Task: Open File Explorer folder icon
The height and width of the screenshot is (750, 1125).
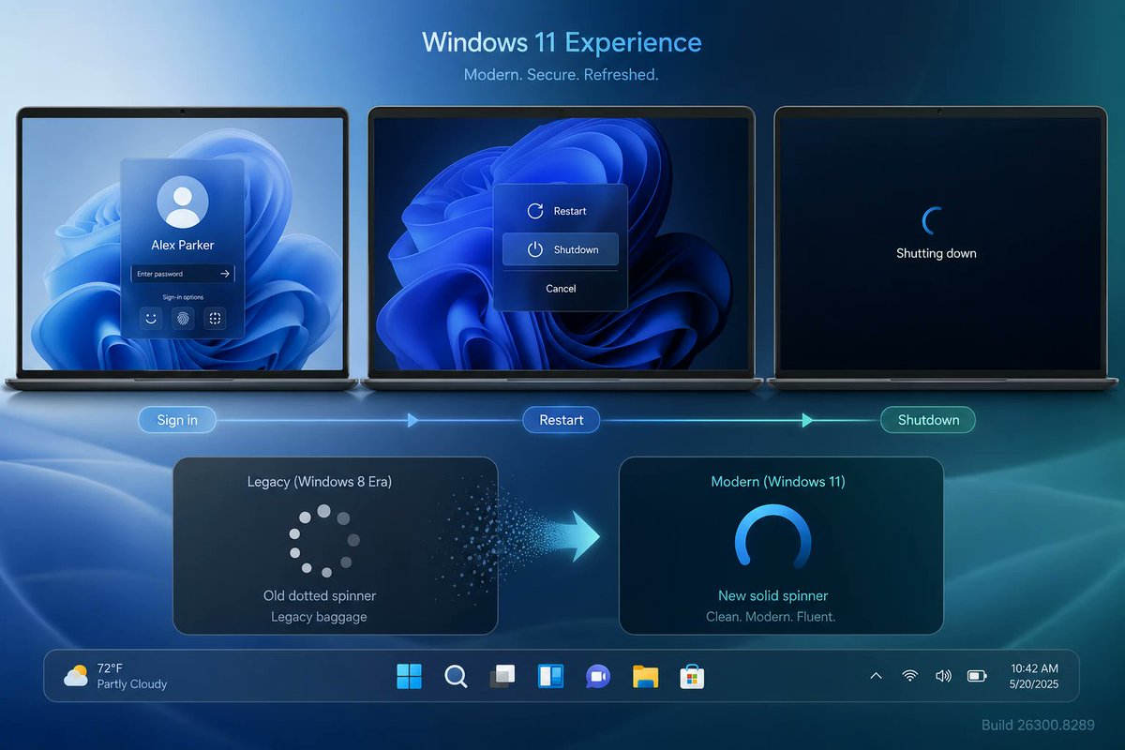Action: click(645, 676)
